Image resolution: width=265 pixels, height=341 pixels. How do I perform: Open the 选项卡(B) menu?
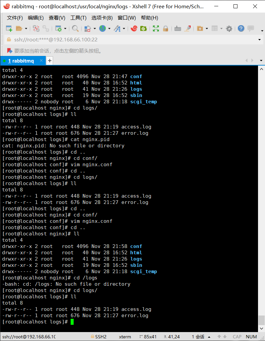(102, 18)
